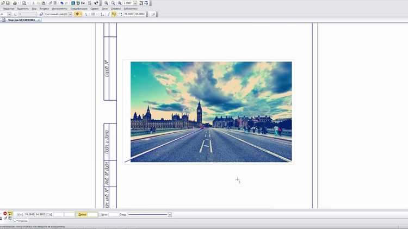The height and width of the screenshot is (229, 408).
Task: Expand the dropdown of the small left toolbar field
Action: coord(9,14)
